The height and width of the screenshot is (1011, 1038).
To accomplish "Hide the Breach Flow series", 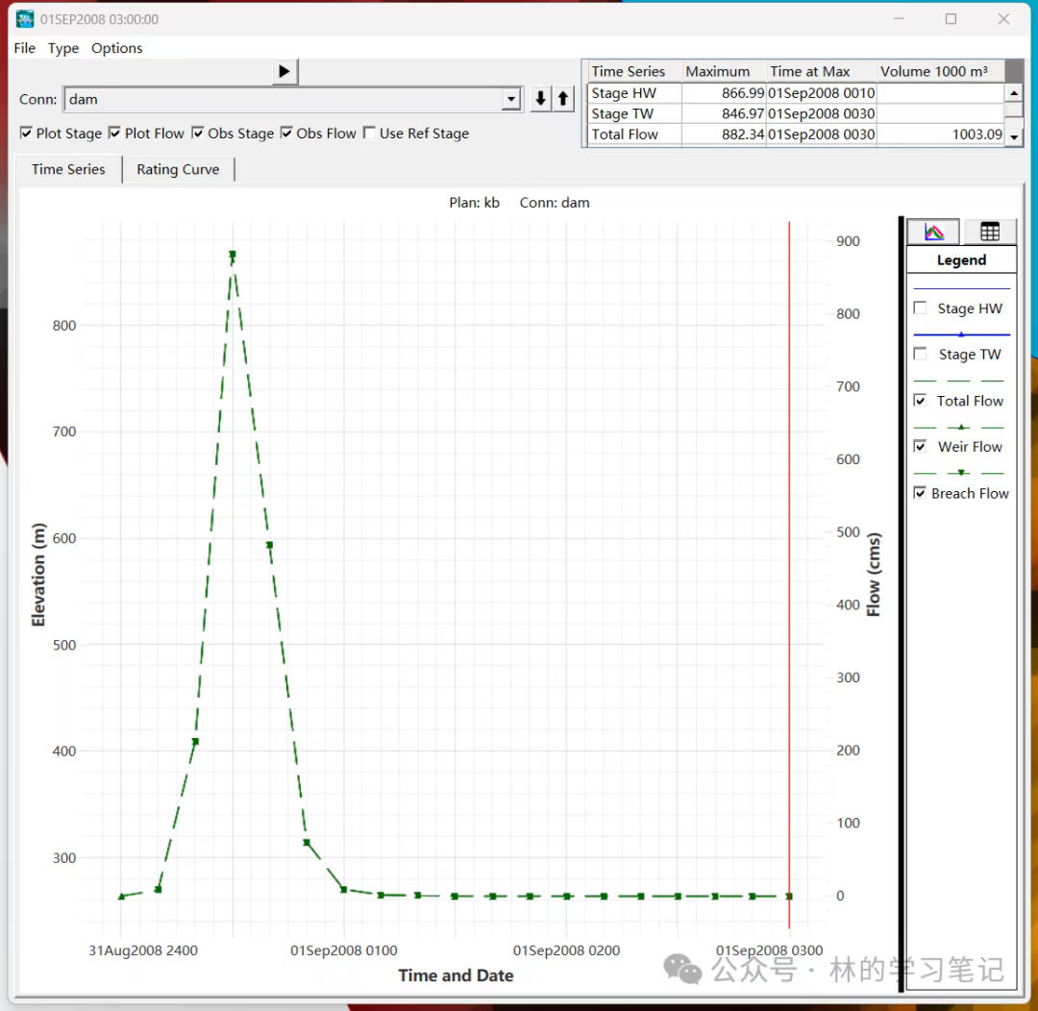I will coord(920,493).
